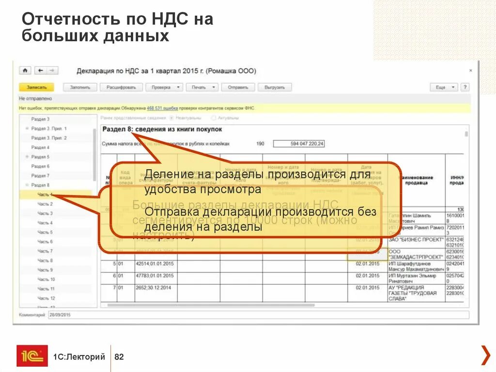Screen dimensions: 496x372
Task: Click the 1C logo in the footer
Action: pyautogui.click(x=32, y=356)
